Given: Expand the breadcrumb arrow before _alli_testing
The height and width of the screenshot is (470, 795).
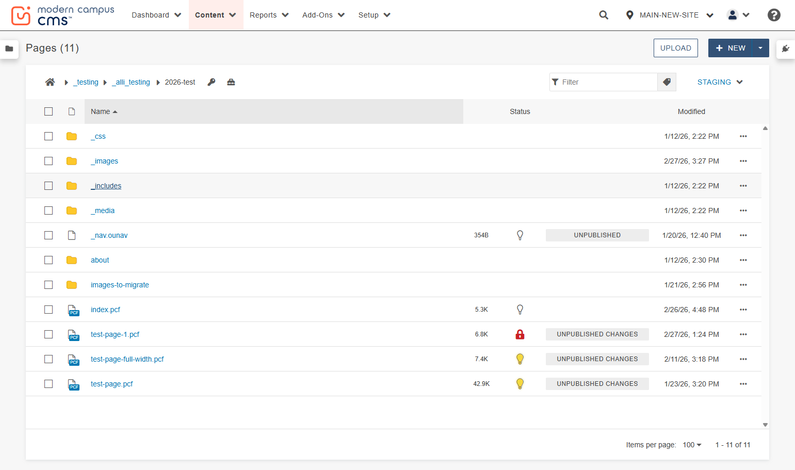Looking at the screenshot, I should click(105, 83).
